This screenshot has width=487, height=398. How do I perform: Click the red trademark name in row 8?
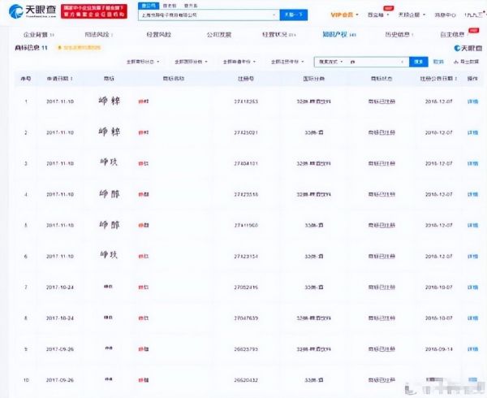pyautogui.click(x=143, y=318)
